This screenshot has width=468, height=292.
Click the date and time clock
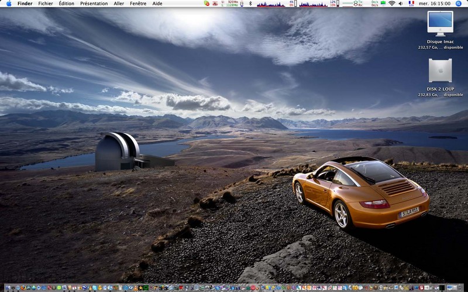pyautogui.click(x=435, y=4)
